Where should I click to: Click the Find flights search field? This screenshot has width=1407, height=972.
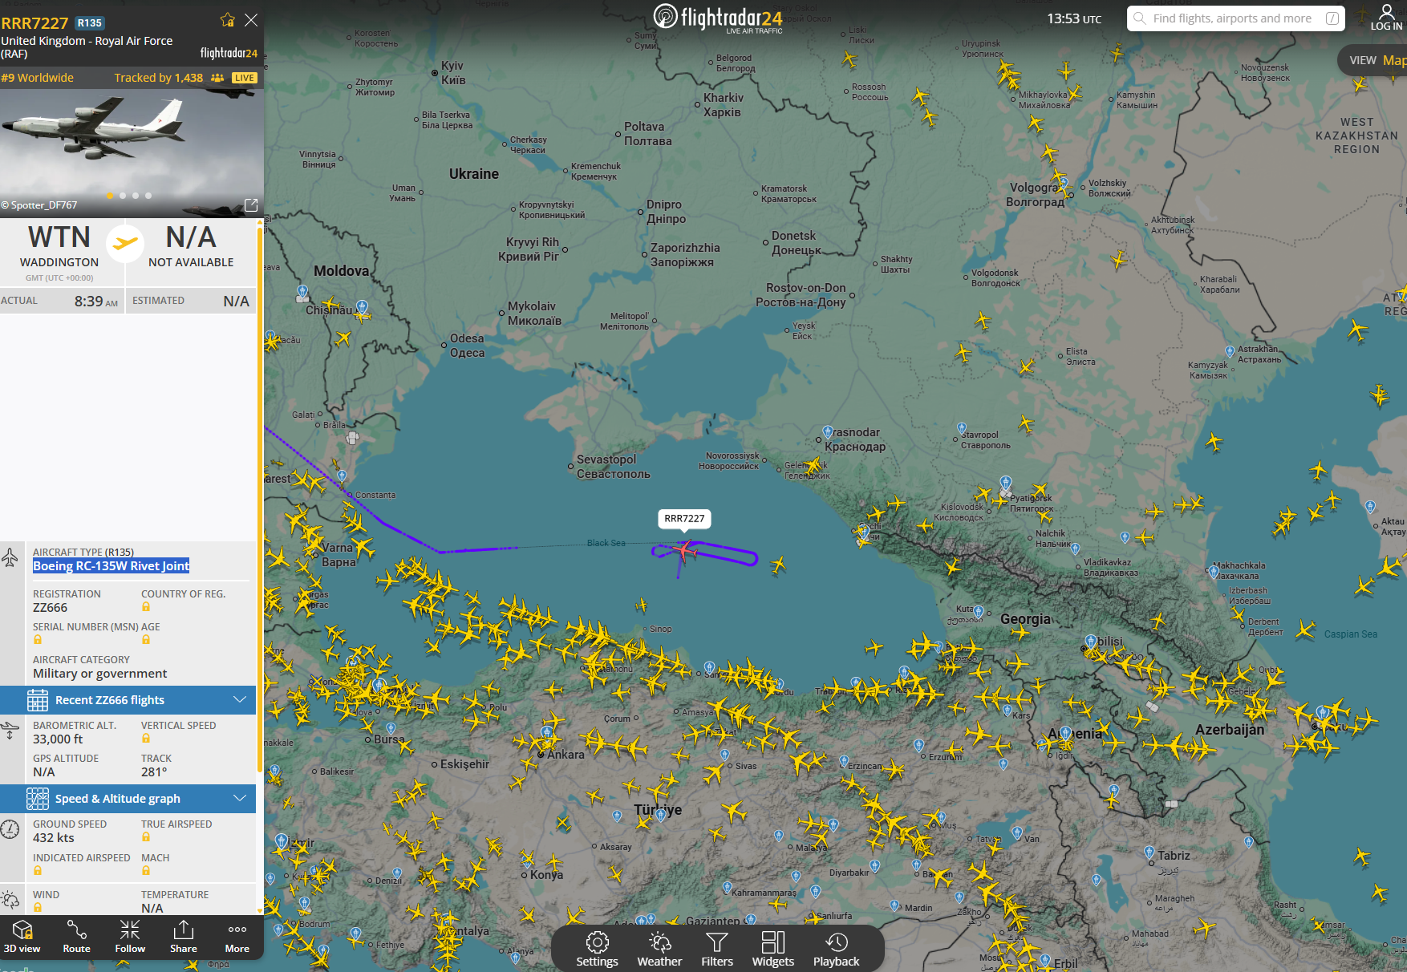[1235, 18]
